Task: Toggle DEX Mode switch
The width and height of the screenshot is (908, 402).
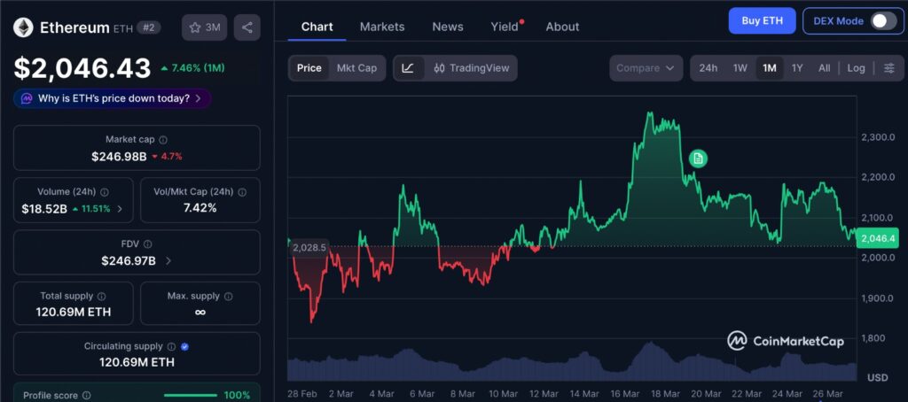Action: [883, 21]
